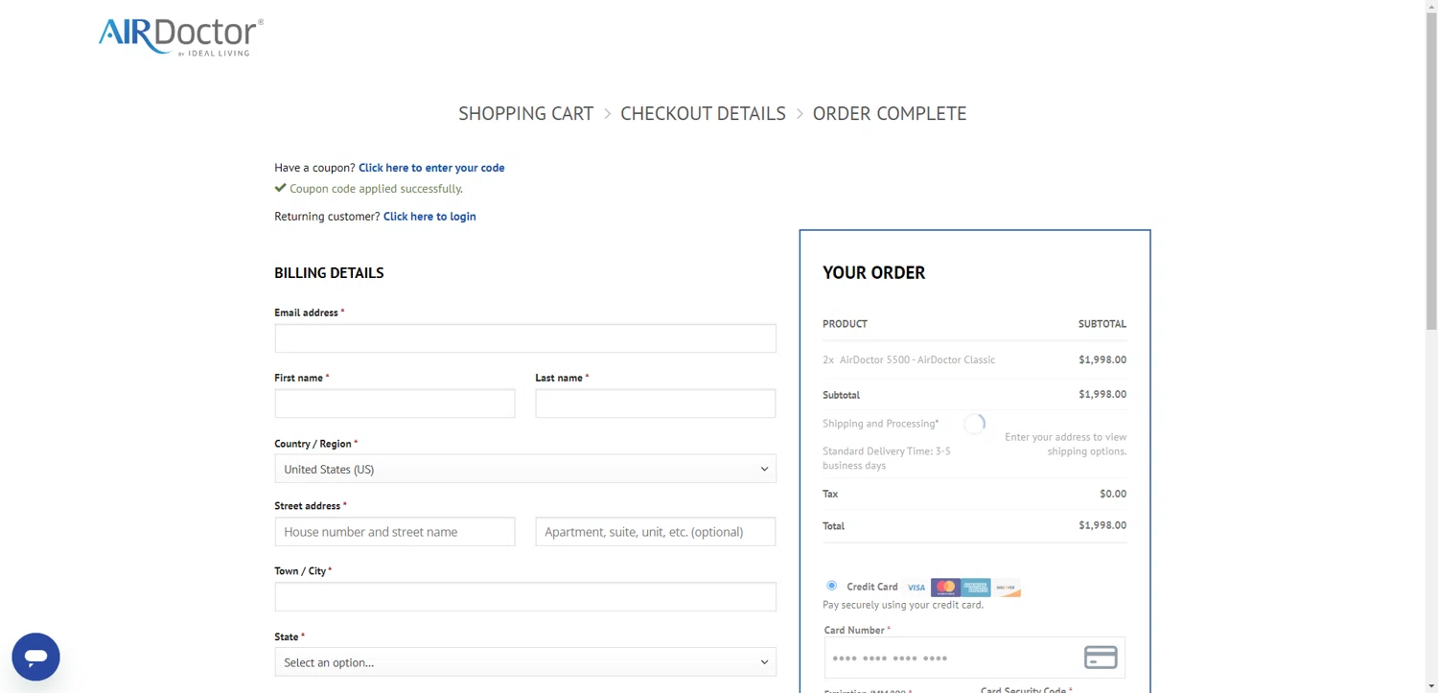Click the credit card icon inside Card Number field
The height and width of the screenshot is (693, 1438).
click(x=1100, y=658)
